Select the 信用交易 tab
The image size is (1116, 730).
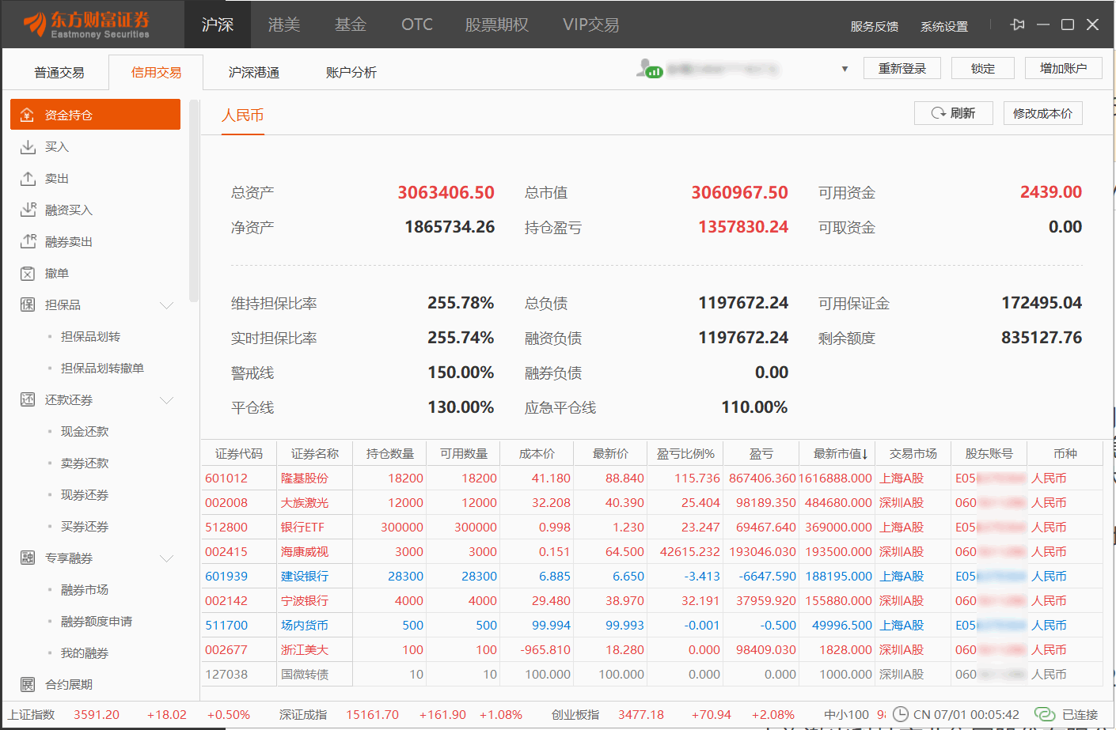point(156,73)
